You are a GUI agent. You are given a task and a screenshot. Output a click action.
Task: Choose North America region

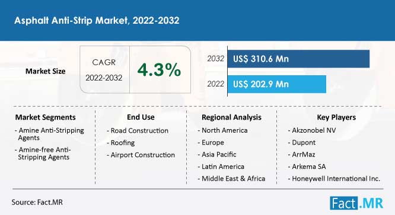[222, 130]
